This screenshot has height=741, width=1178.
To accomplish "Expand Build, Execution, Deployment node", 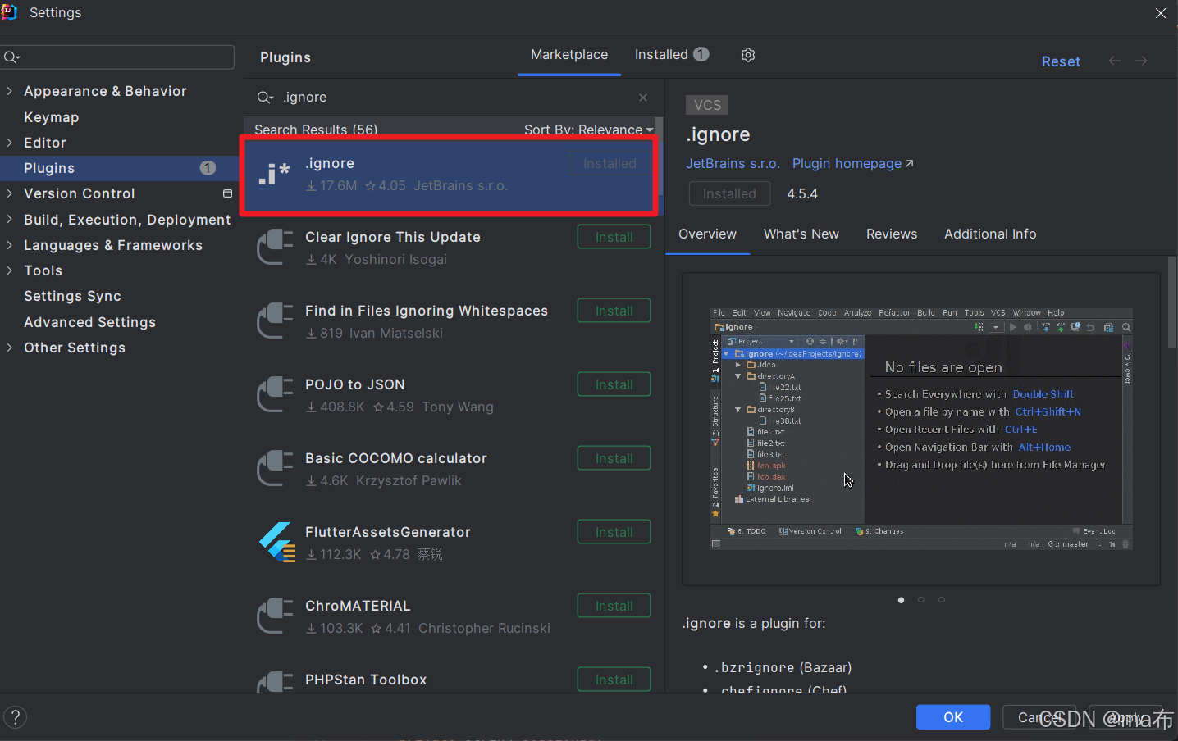I will pos(9,220).
